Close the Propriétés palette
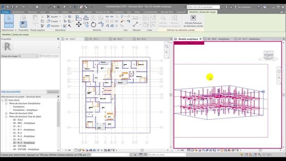Screen dimensions: 286x161 [x=58, y=39]
